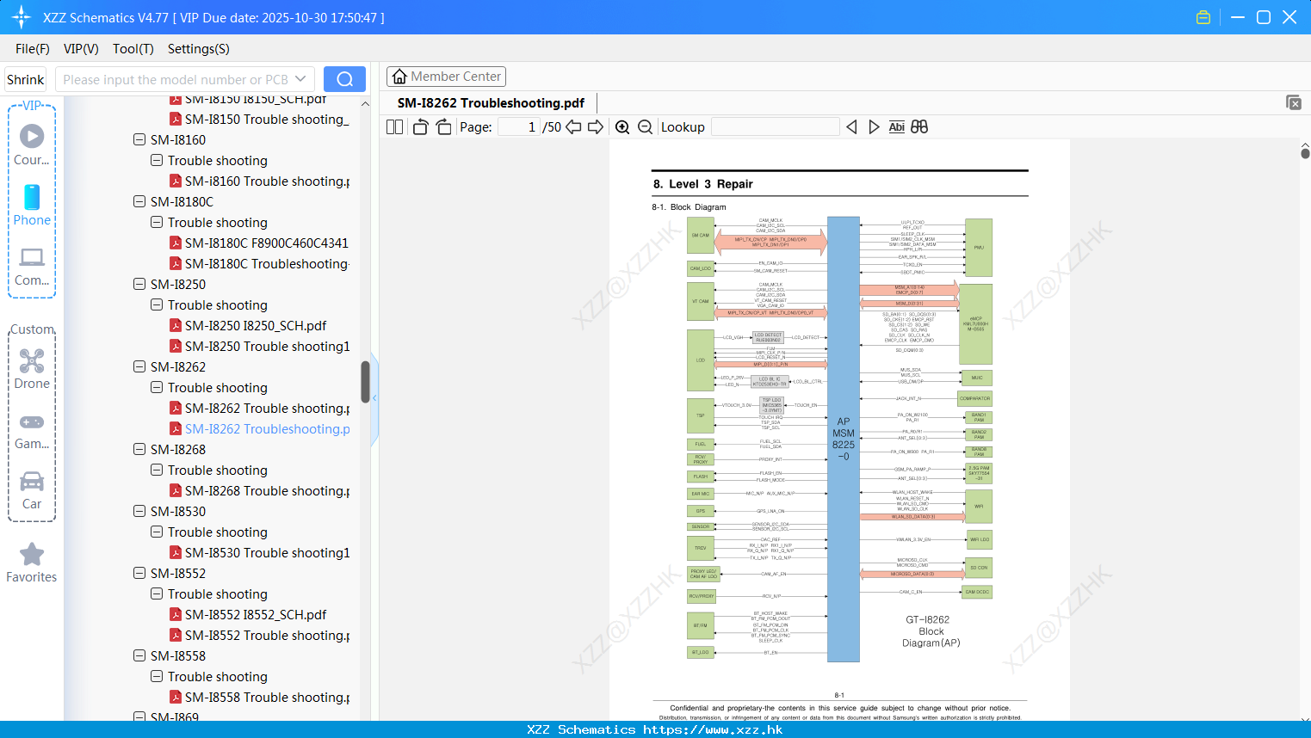Open SM-I8250 I8250_SCH.pdf file

(248, 325)
